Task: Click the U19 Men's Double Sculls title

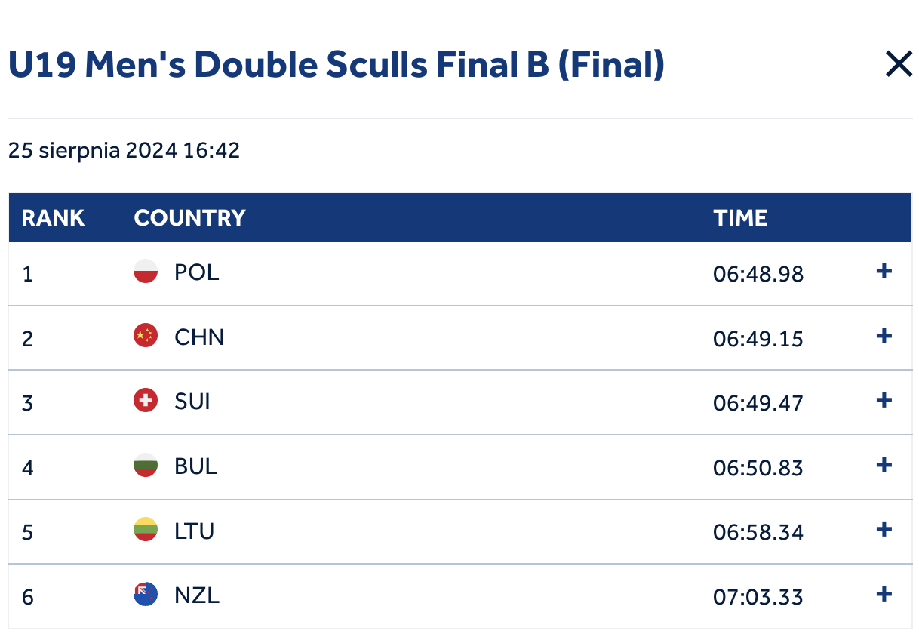Action: tap(337, 65)
